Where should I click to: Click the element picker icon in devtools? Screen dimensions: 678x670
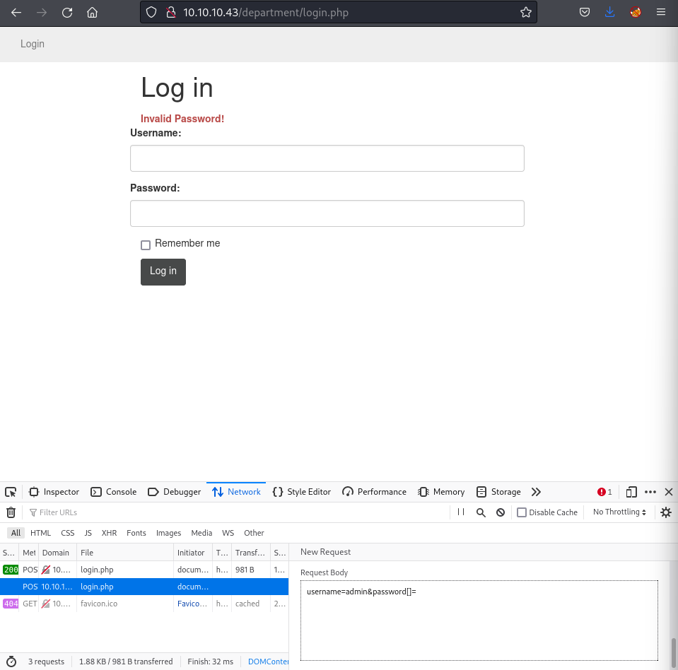pos(11,492)
